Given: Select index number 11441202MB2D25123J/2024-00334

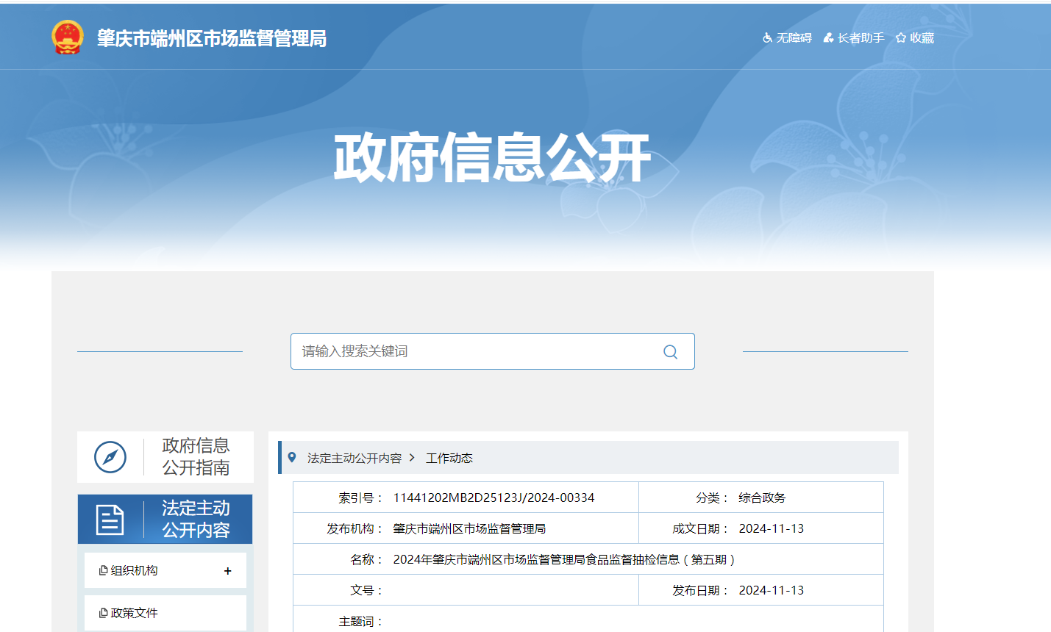Looking at the screenshot, I should (494, 498).
